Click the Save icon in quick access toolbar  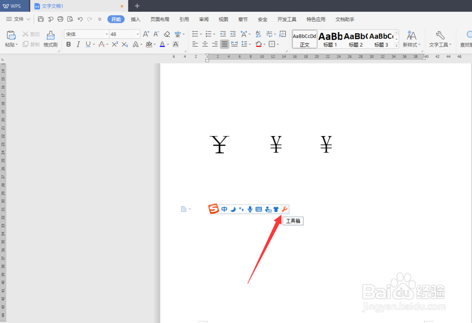(41, 19)
